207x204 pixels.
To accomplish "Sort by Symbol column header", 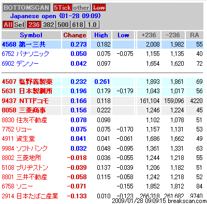I will 31,35.
